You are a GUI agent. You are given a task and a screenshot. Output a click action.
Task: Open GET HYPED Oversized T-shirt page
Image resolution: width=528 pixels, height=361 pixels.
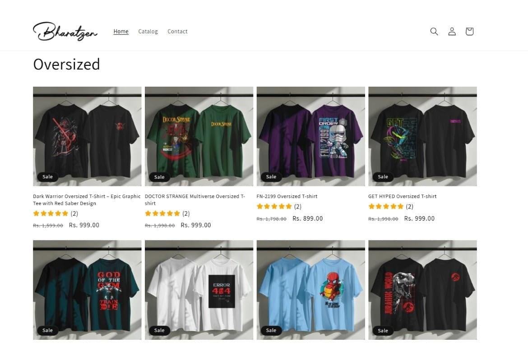(403, 196)
